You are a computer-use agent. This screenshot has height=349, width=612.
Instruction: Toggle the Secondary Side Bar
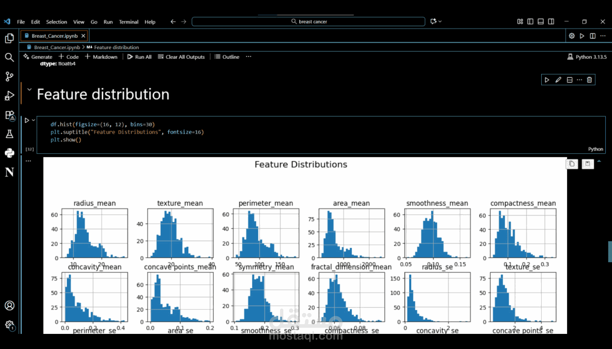click(551, 22)
